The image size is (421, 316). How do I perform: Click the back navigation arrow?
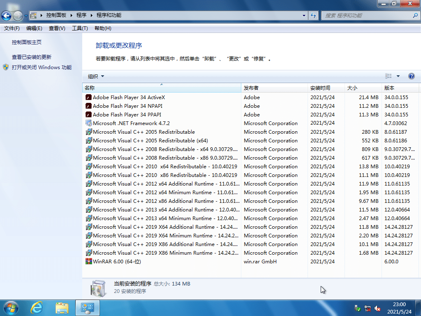pyautogui.click(x=7, y=16)
